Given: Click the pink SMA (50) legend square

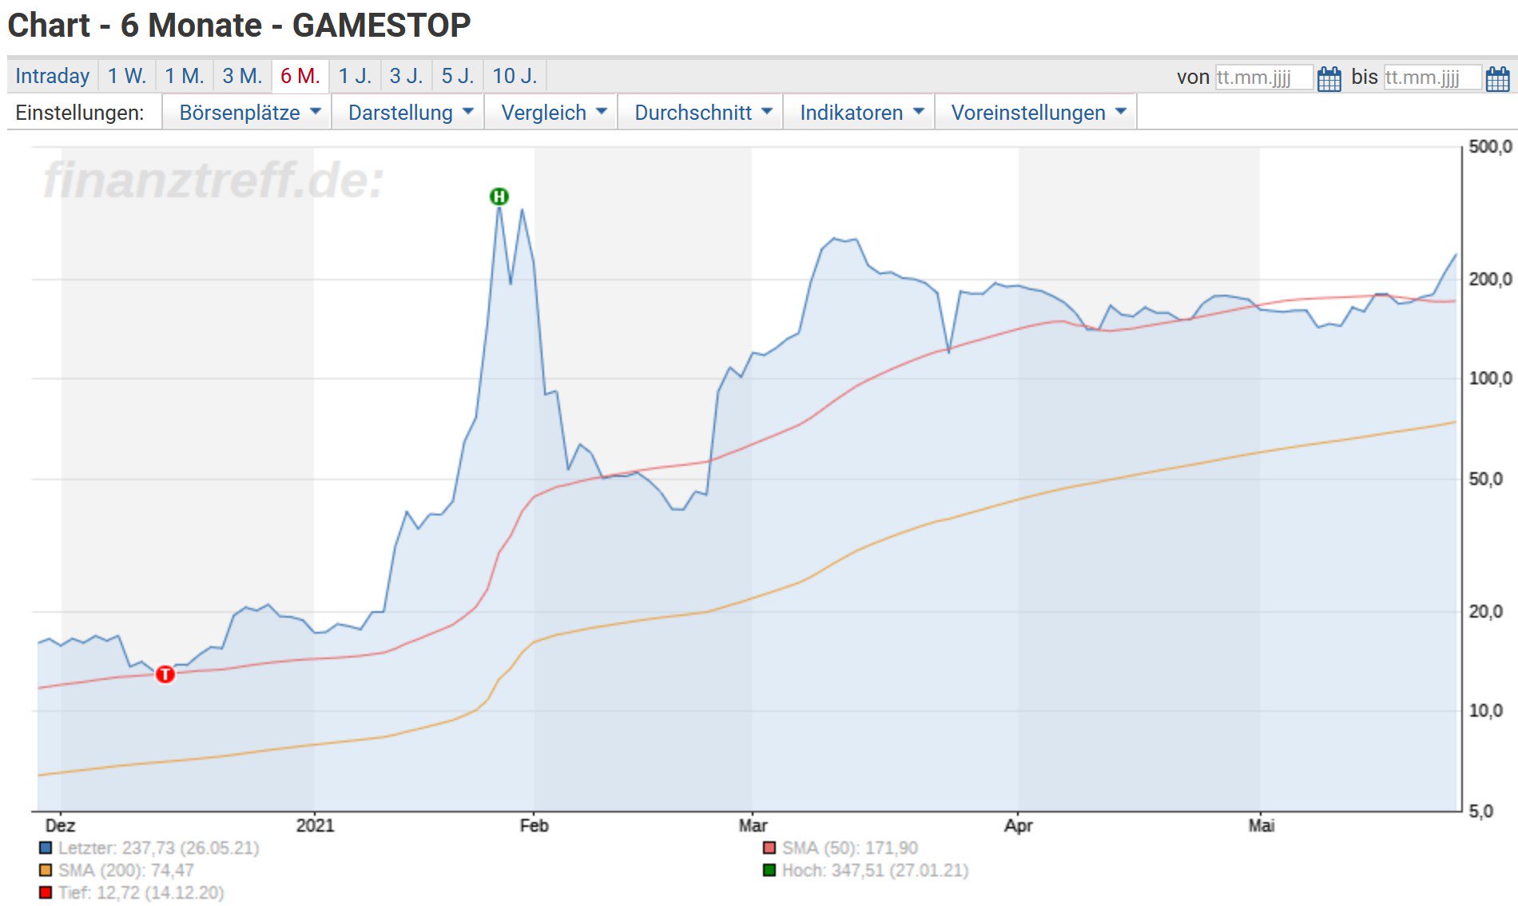Looking at the screenshot, I should (769, 848).
